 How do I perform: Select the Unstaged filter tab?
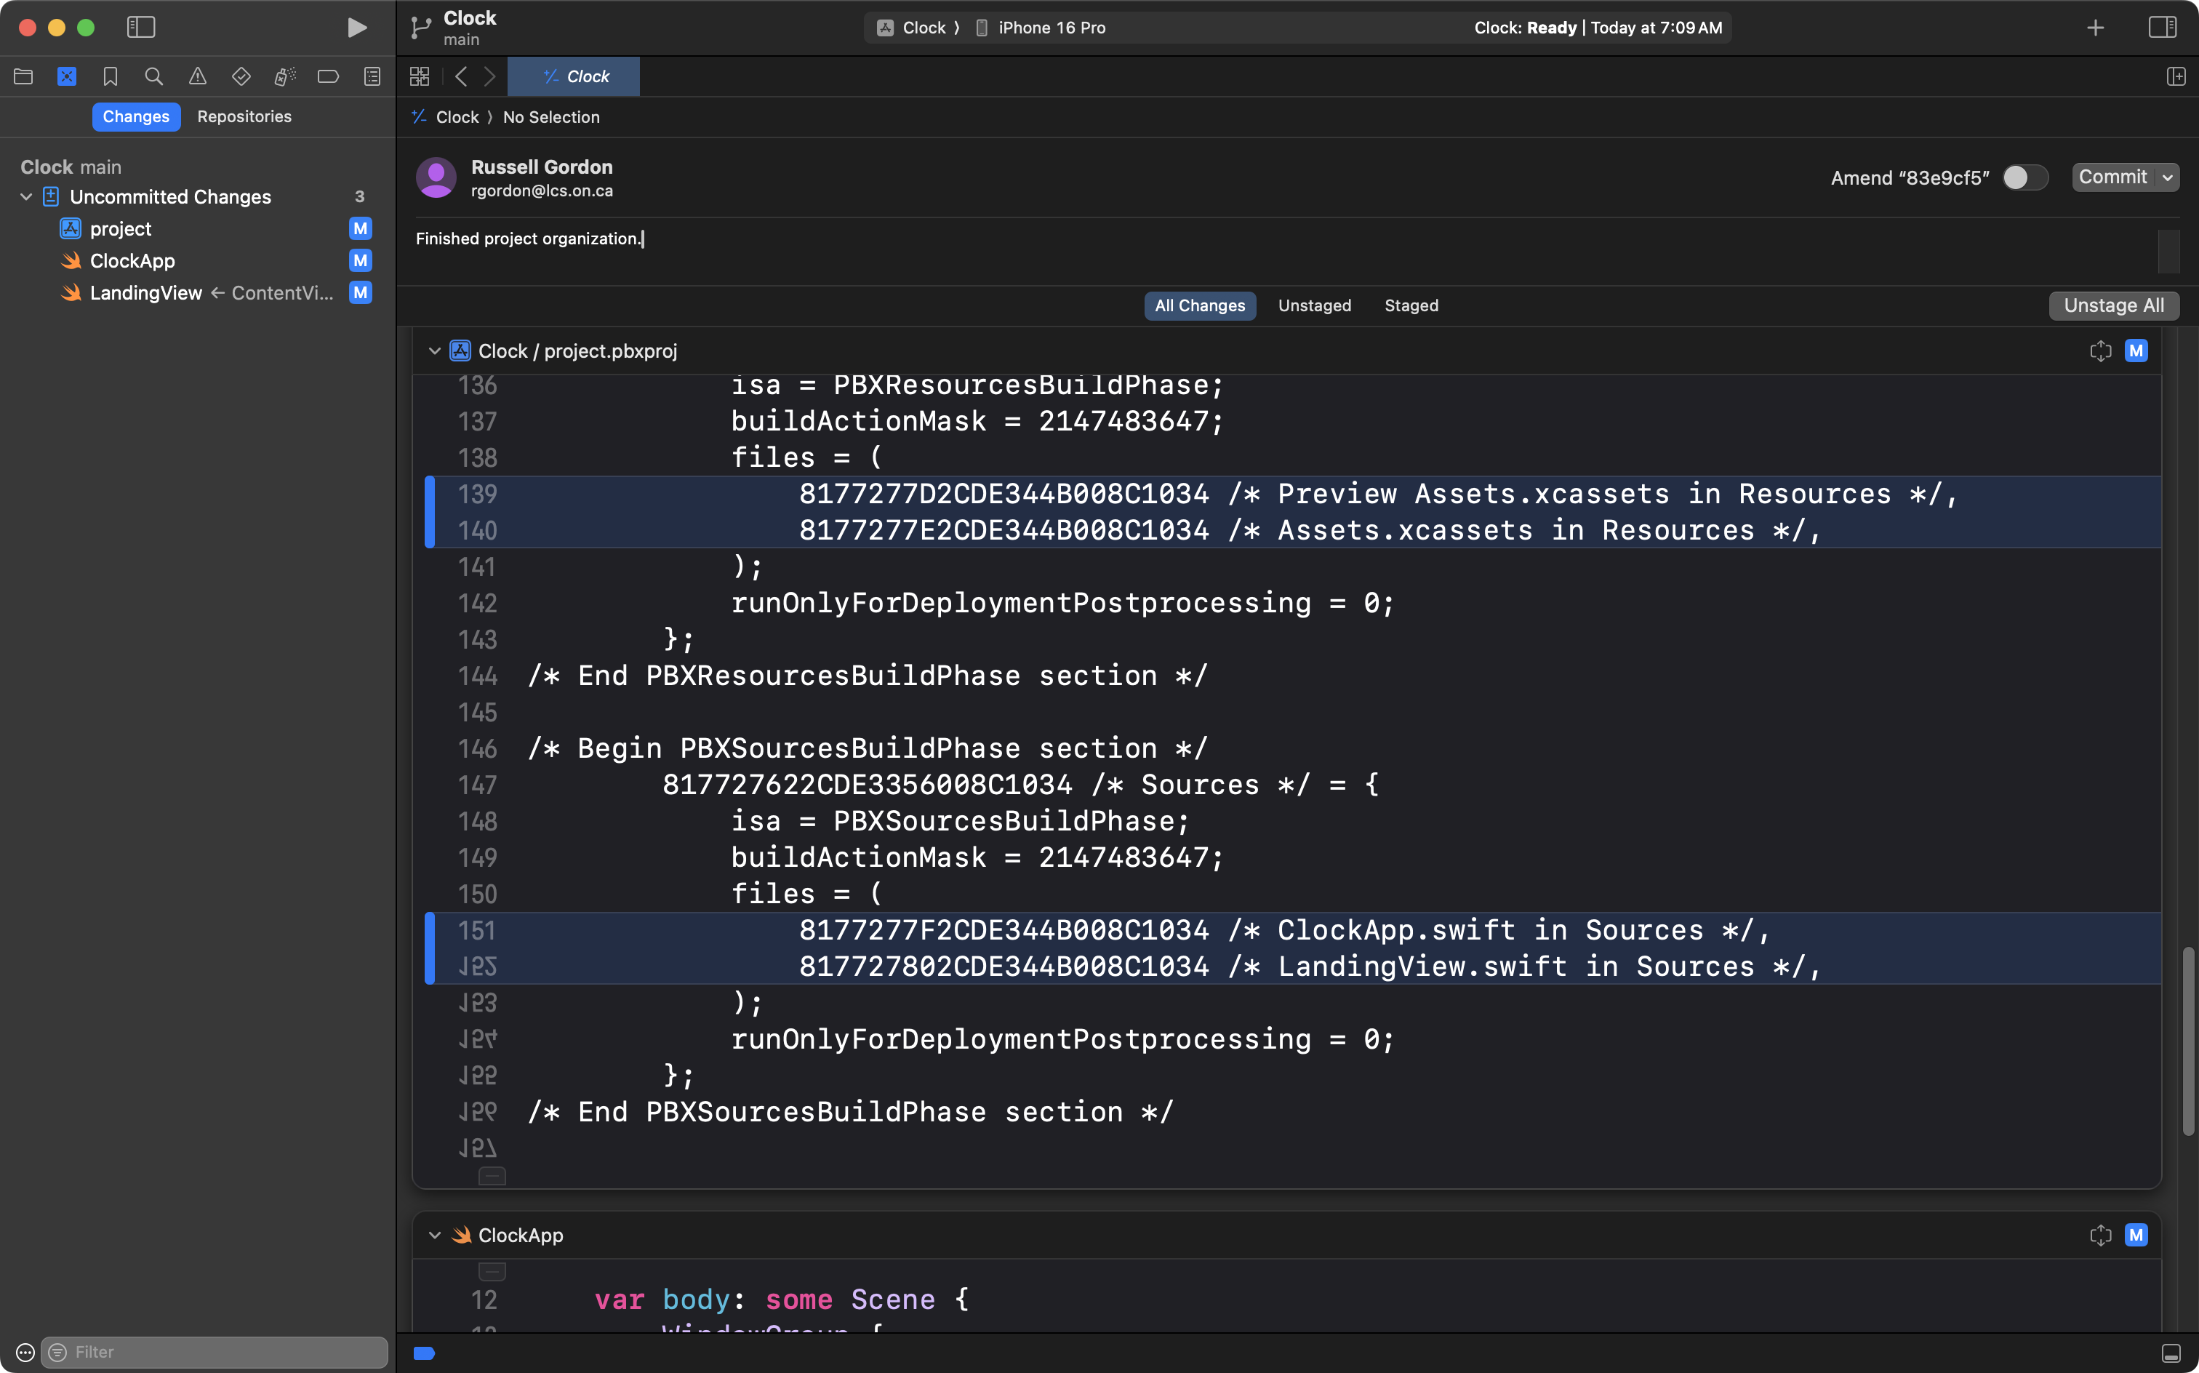click(1314, 306)
